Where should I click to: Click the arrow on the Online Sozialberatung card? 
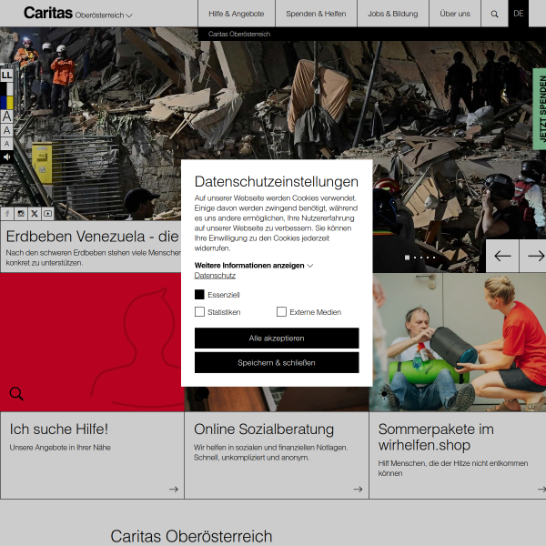click(358, 490)
